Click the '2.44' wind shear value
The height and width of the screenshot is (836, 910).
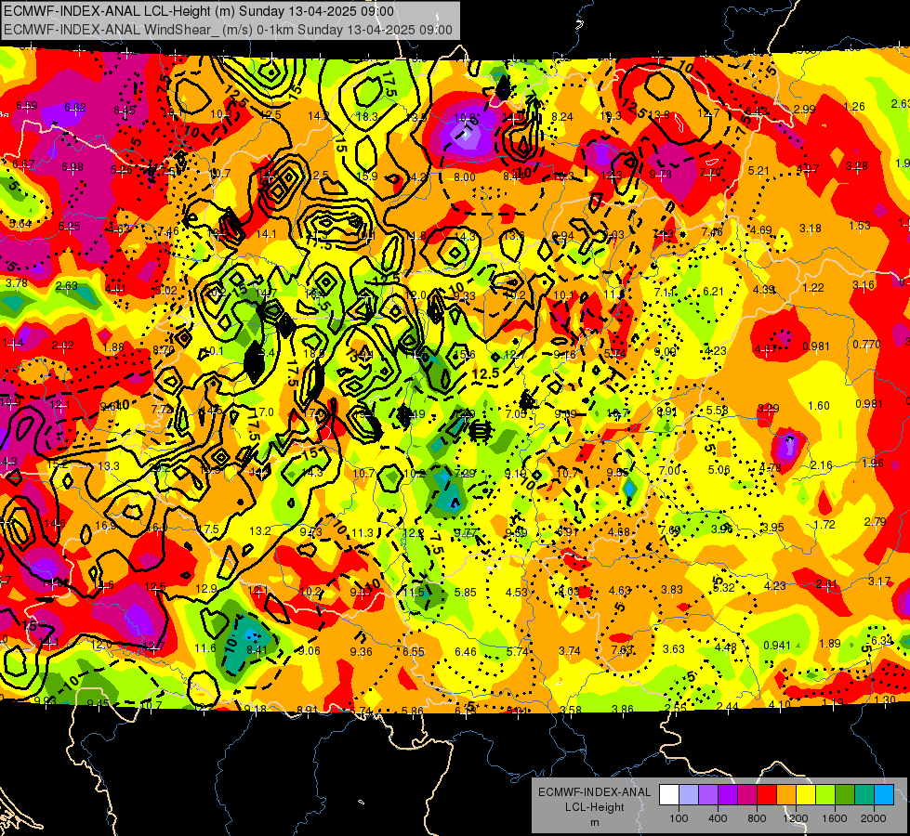click(x=727, y=706)
